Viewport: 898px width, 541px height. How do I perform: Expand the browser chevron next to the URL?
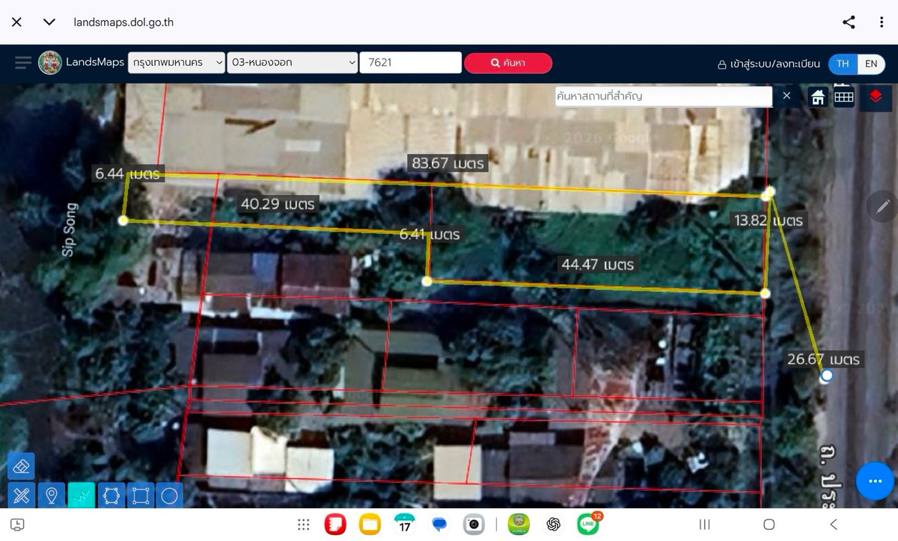pyautogui.click(x=49, y=22)
